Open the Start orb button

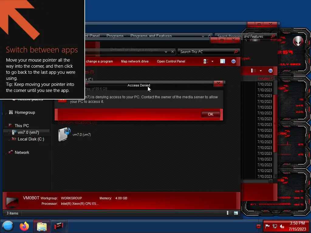(x=8, y=226)
